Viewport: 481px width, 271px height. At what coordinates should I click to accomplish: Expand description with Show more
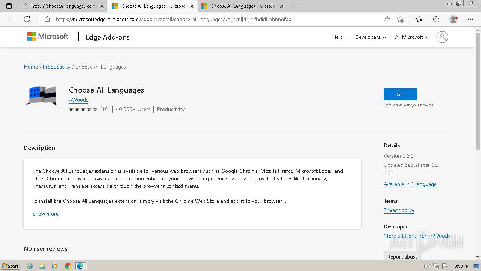coord(45,214)
